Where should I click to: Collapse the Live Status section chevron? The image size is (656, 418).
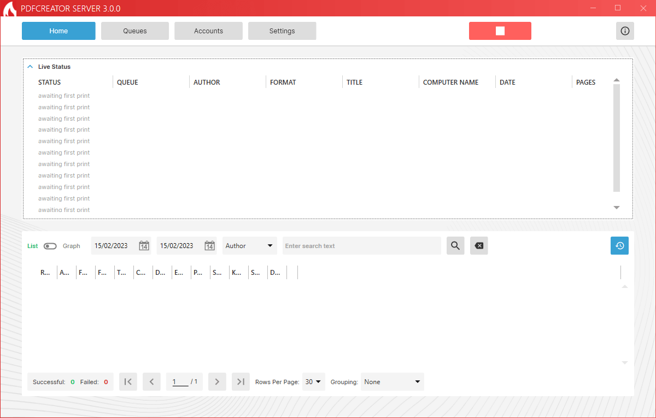click(x=31, y=67)
